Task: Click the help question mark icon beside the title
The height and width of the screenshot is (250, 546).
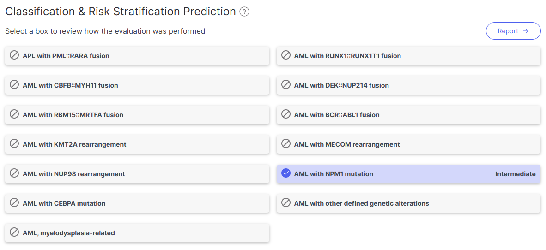Action: [x=245, y=12]
